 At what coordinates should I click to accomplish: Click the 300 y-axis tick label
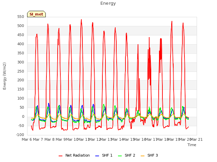pyautogui.click(x=21, y=62)
